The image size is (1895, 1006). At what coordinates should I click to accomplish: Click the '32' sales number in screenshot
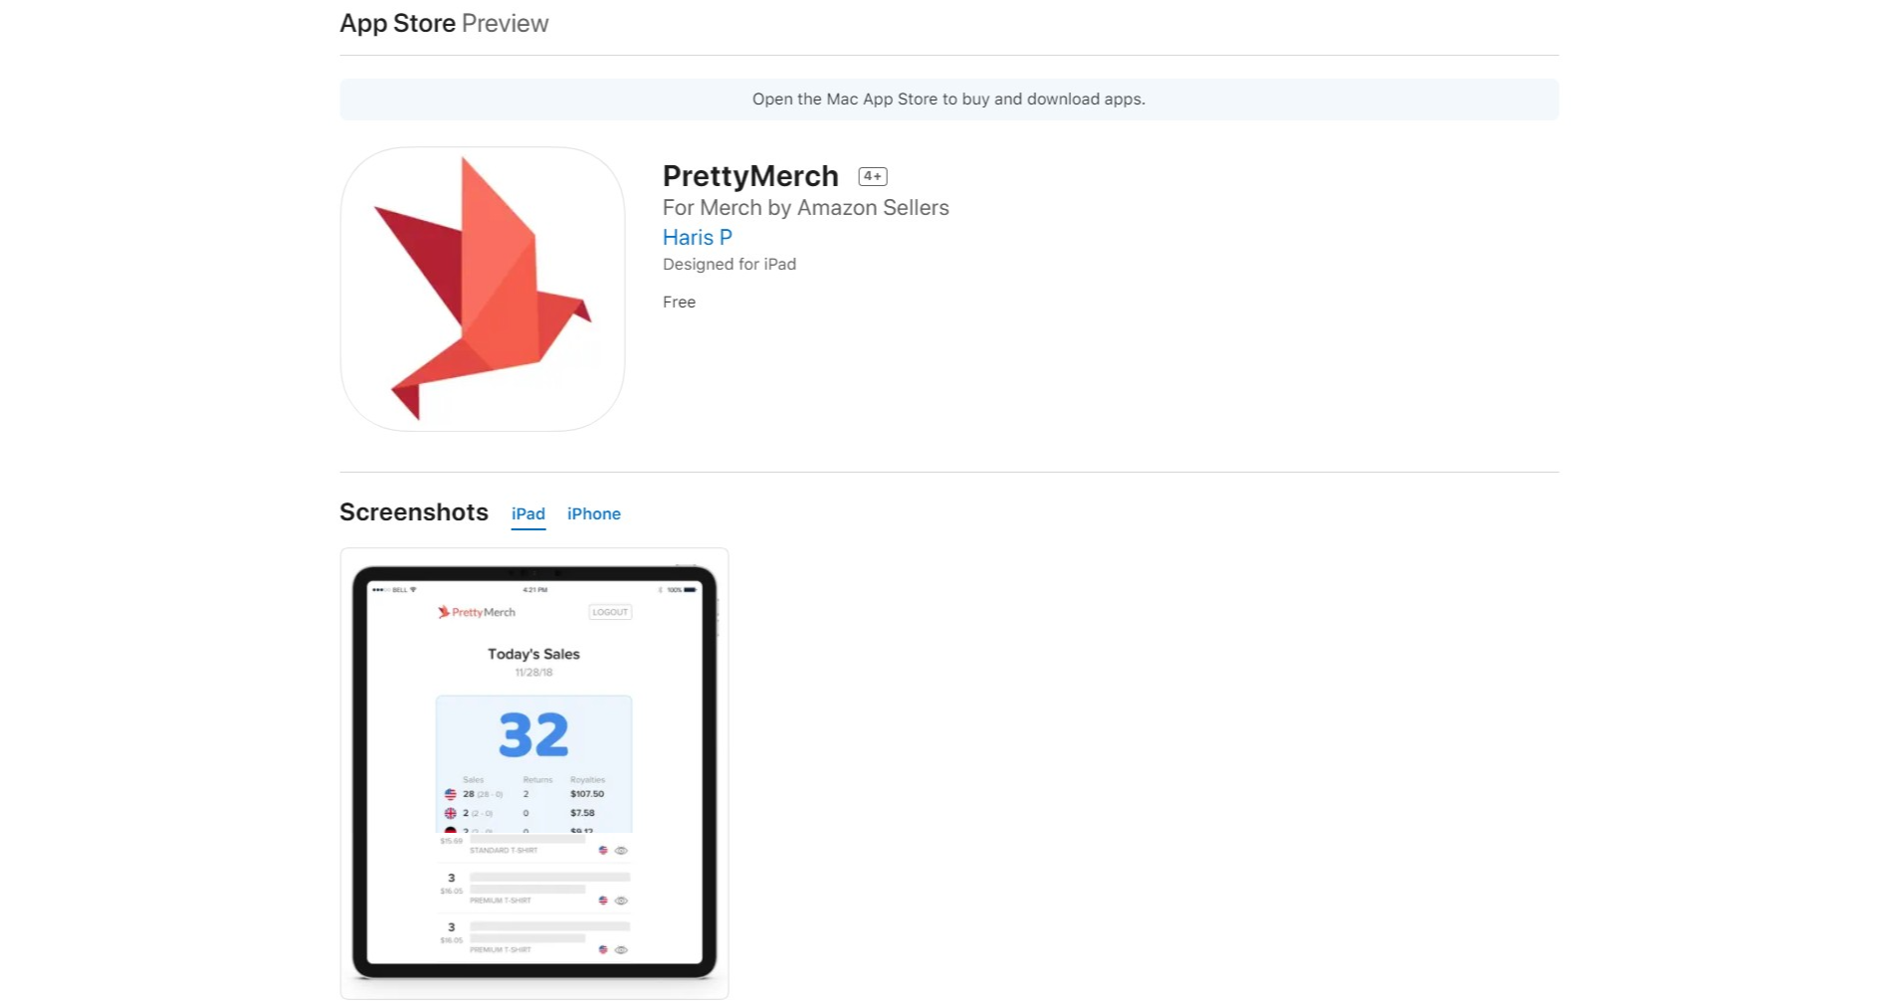pyautogui.click(x=534, y=735)
